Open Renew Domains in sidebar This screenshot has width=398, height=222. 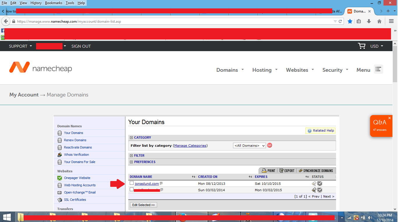point(75,140)
